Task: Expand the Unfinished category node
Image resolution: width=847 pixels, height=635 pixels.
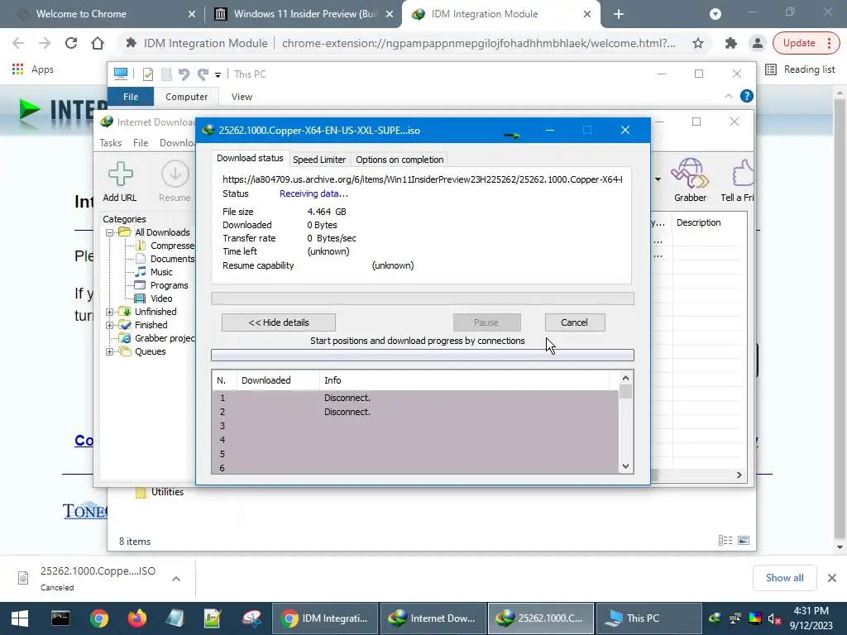Action: tap(110, 312)
